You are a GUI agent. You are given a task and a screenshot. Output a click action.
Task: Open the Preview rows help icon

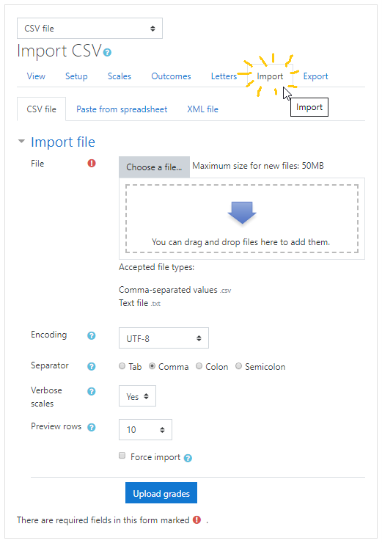click(x=92, y=427)
